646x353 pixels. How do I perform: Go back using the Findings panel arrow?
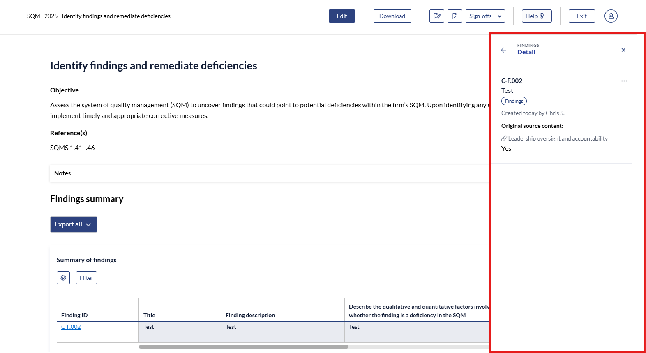503,50
